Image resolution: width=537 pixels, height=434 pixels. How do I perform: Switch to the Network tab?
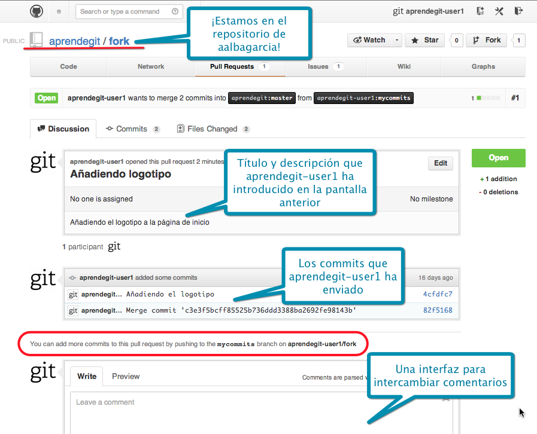[151, 66]
